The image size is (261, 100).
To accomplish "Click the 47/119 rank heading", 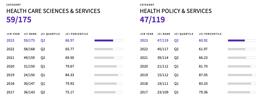I will coord(152,20).
